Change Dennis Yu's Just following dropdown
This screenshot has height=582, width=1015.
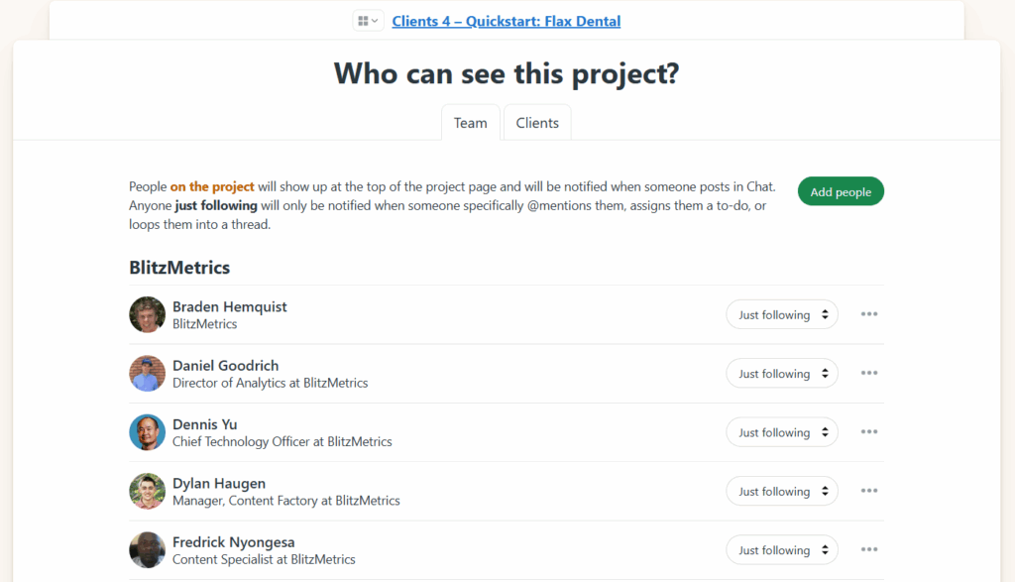[x=782, y=432]
